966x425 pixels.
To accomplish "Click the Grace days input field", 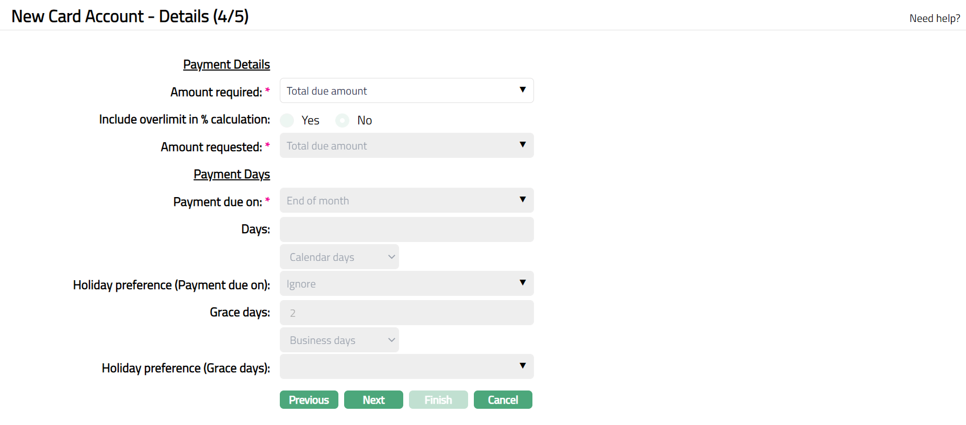I will click(x=406, y=313).
